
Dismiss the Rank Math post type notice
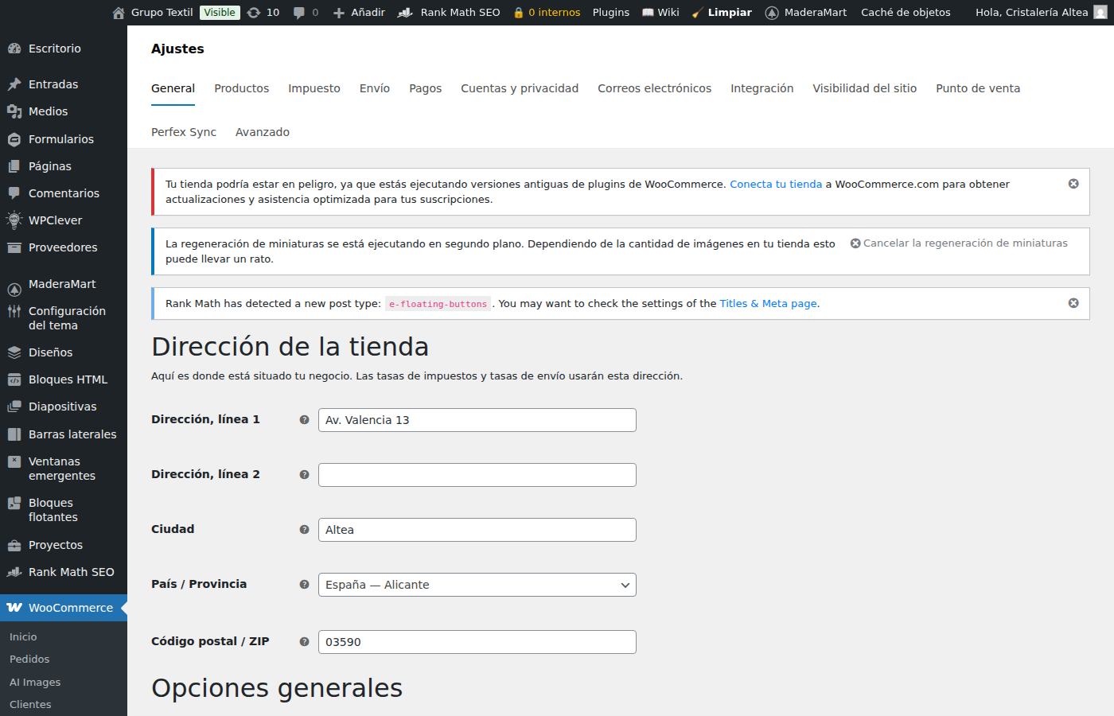1073,303
